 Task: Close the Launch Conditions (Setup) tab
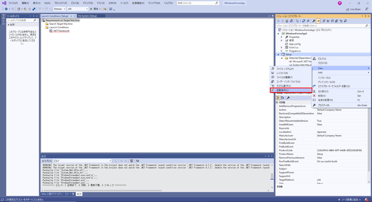(x=75, y=16)
